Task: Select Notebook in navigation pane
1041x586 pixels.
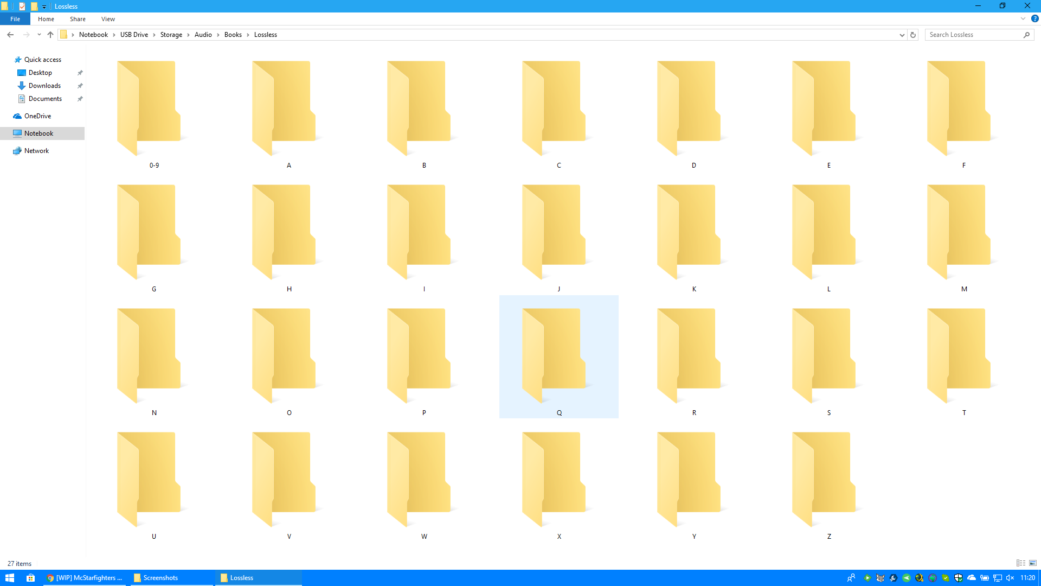Action: point(42,133)
